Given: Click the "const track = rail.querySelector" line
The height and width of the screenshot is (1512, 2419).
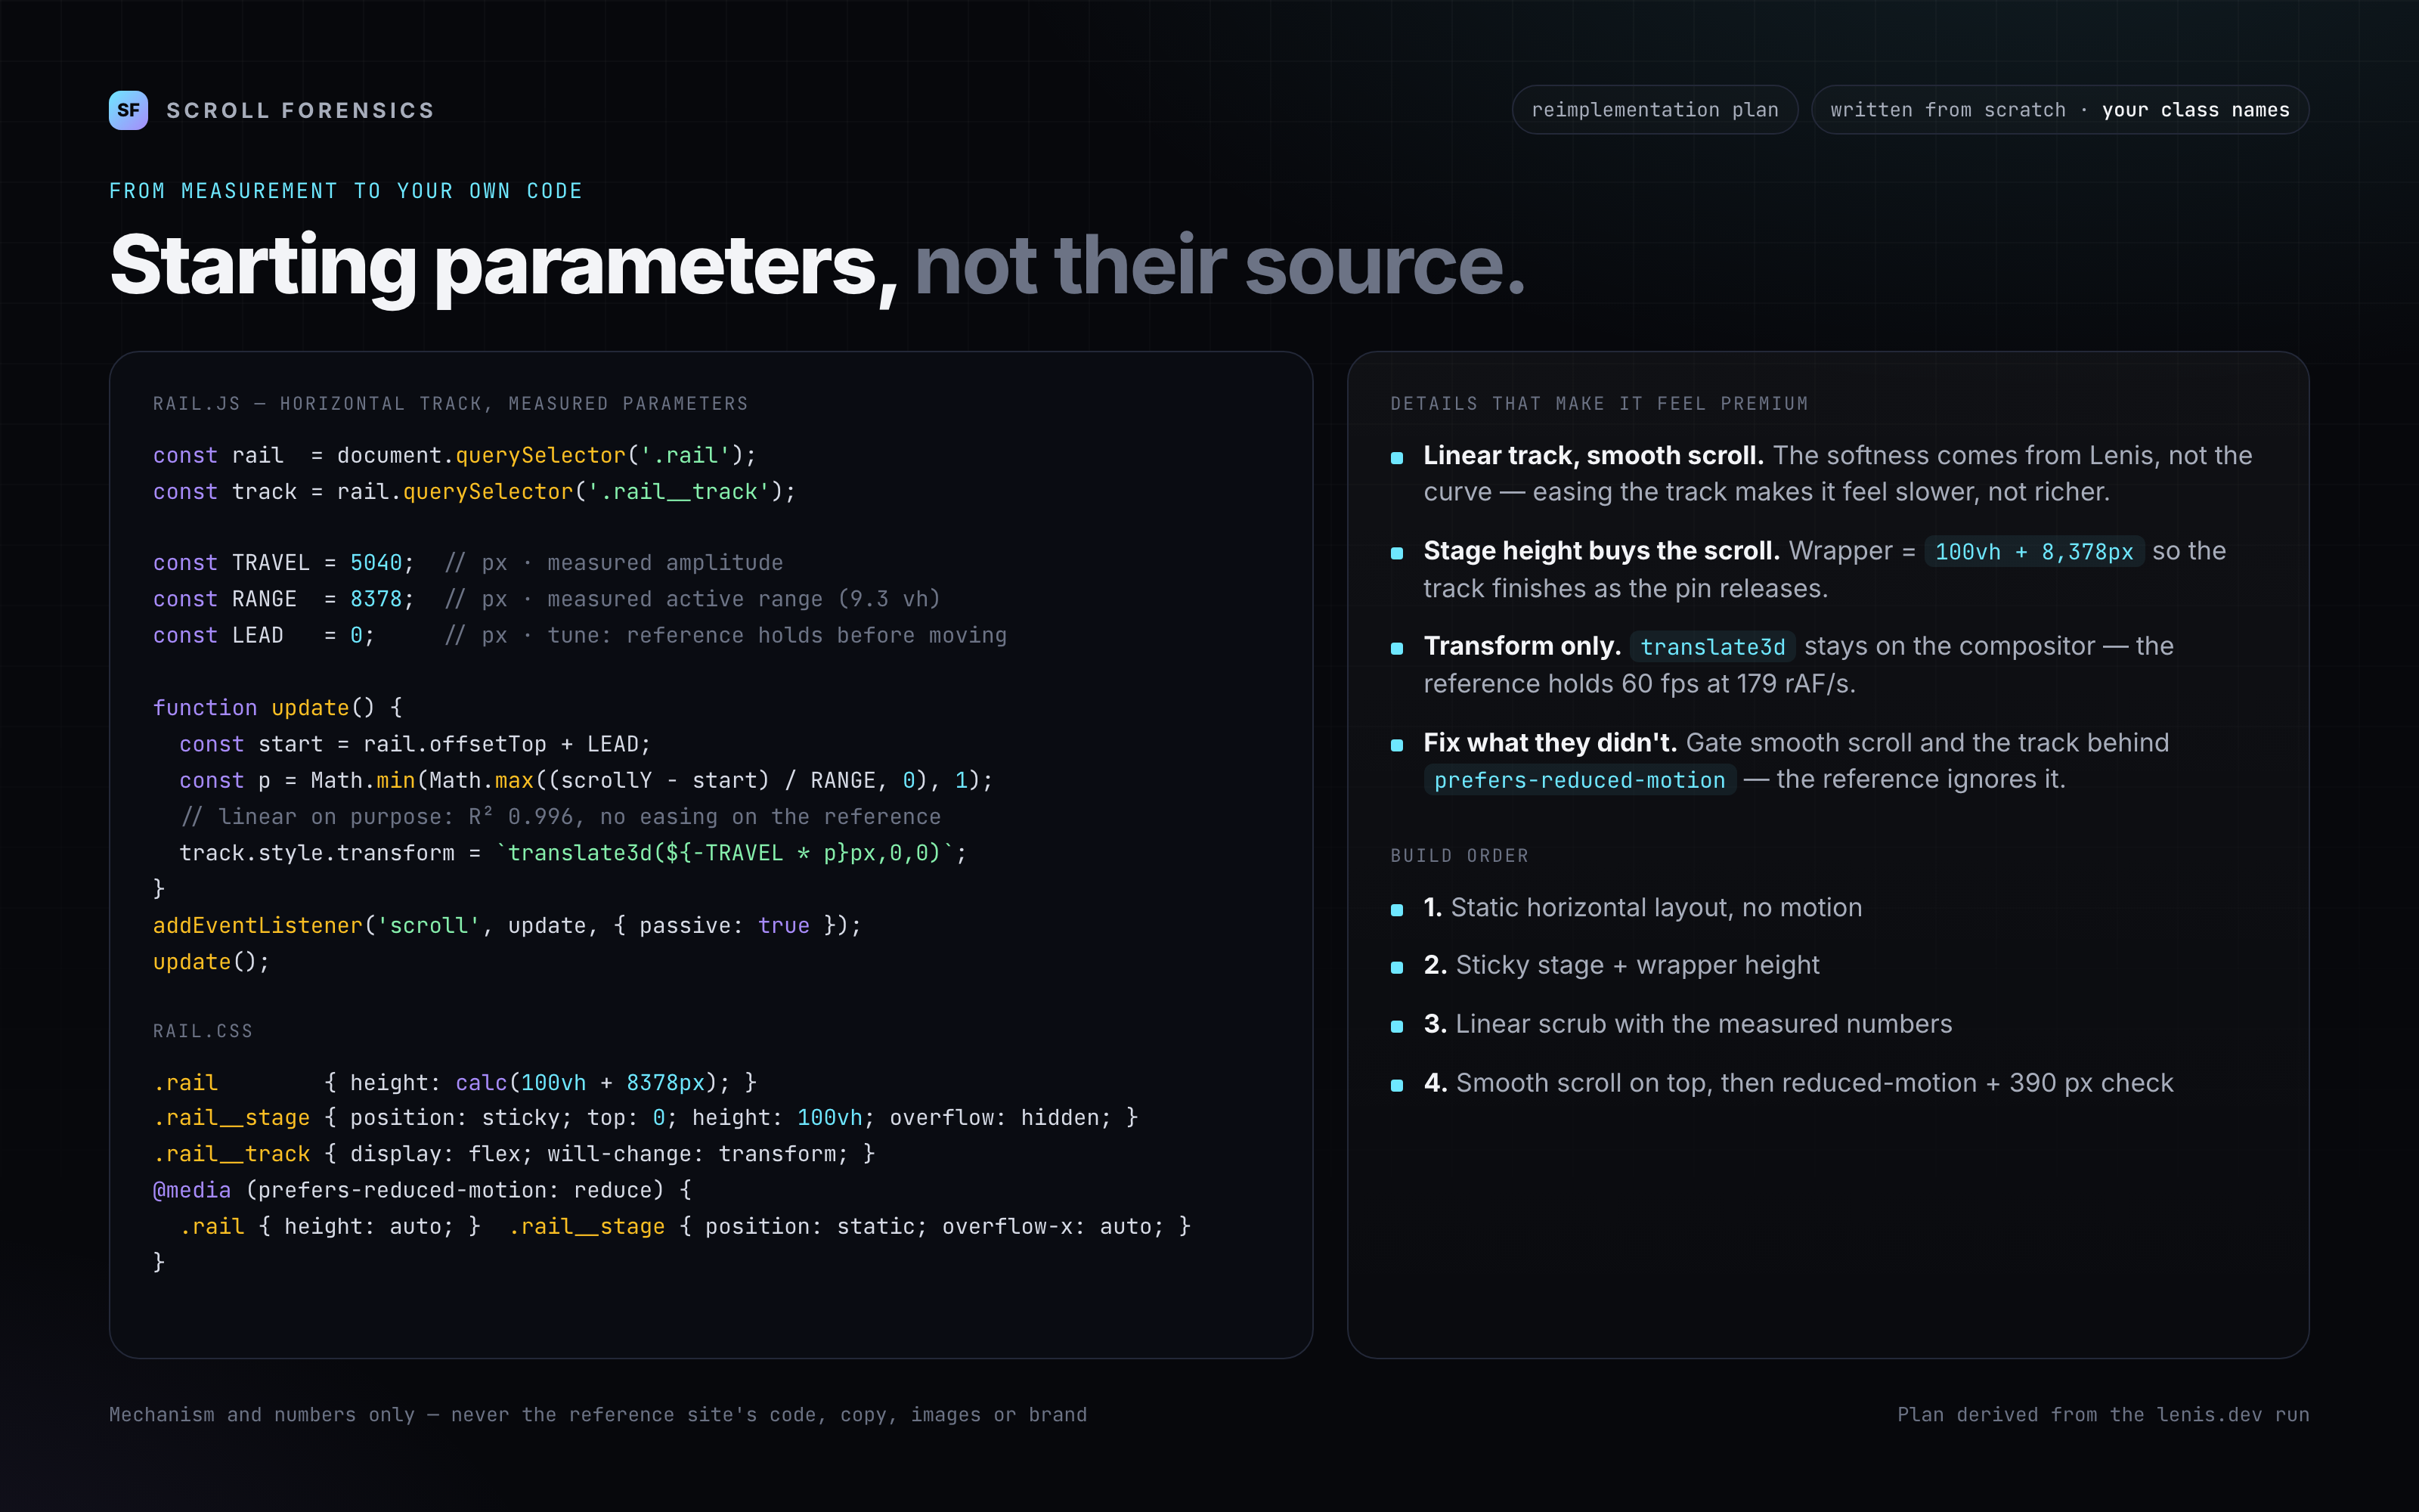Looking at the screenshot, I should (474, 492).
